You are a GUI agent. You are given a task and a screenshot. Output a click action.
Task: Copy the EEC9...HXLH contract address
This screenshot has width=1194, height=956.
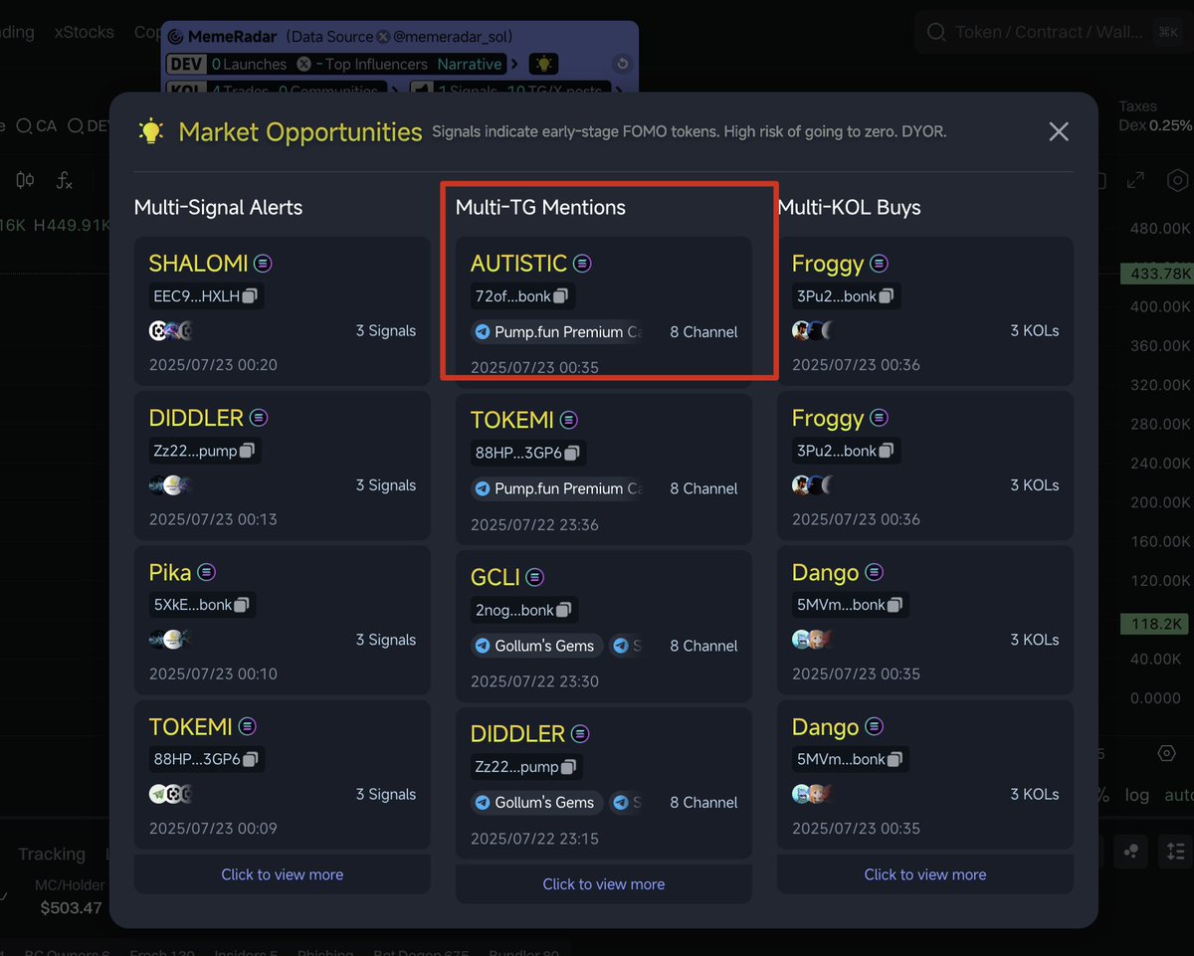[252, 295]
